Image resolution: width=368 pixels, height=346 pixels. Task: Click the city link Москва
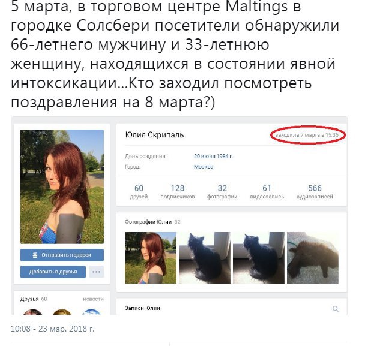204,167
